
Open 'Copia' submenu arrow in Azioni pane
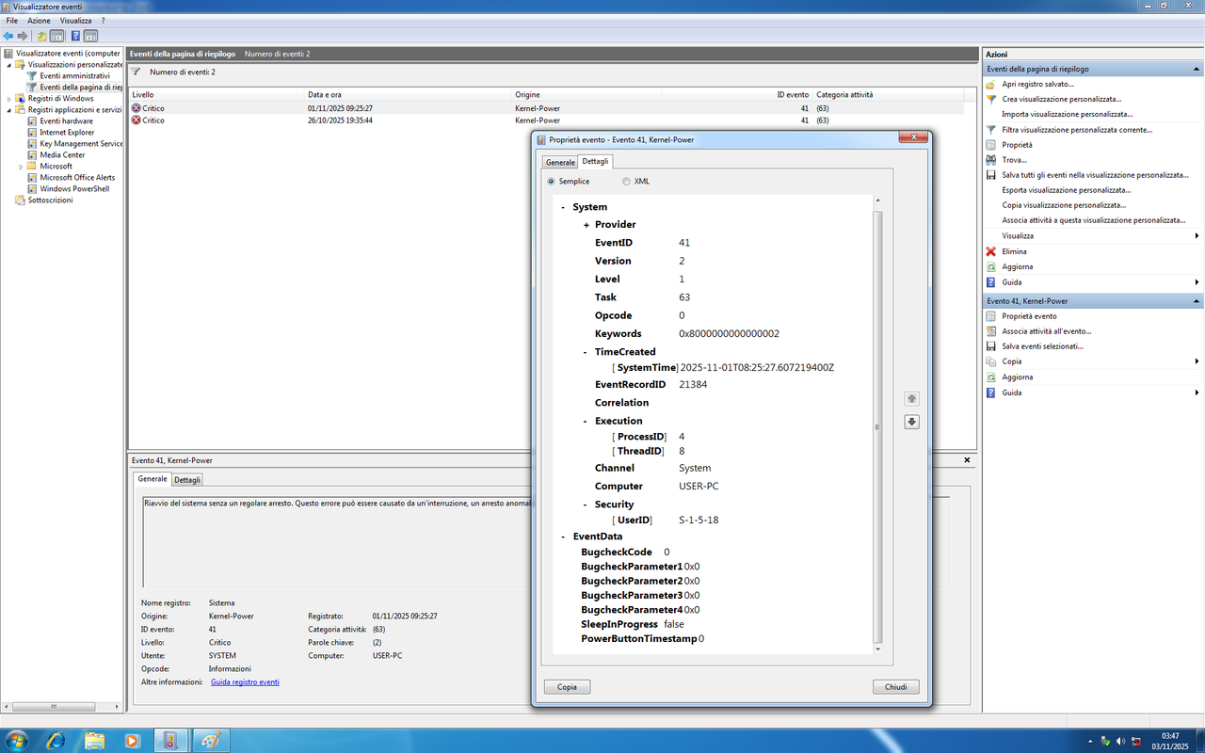pyautogui.click(x=1197, y=361)
